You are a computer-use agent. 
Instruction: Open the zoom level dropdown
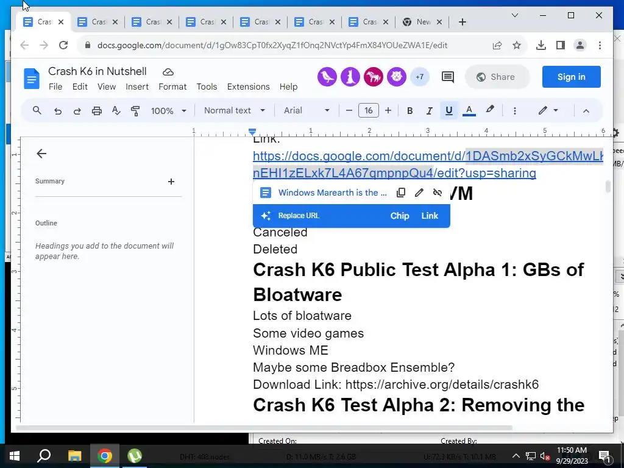pos(168,111)
